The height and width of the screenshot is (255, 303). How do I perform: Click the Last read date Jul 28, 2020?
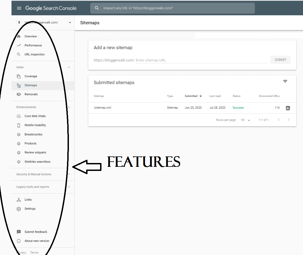[217, 108]
